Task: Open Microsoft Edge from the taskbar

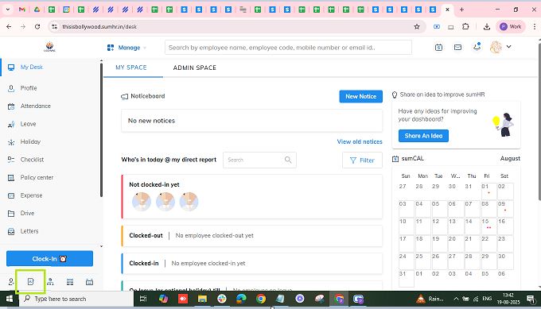Action: click(241, 299)
